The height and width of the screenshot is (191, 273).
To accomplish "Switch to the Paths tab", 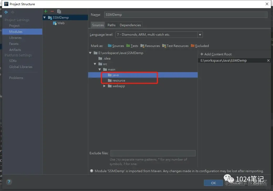I will (x=111, y=25).
